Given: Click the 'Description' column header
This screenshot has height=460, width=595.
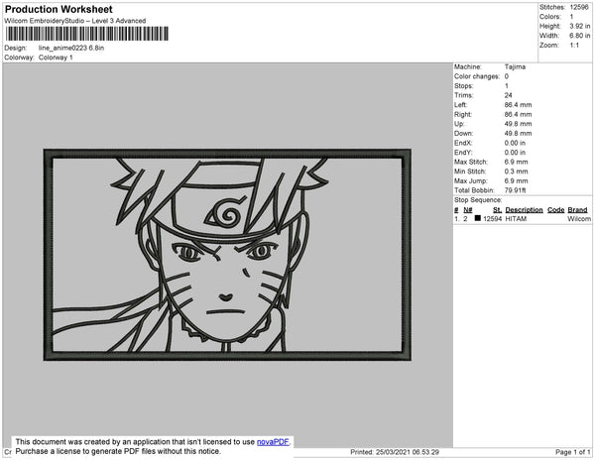Looking at the screenshot, I should [x=524, y=210].
